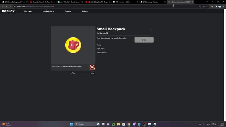Toggle the browser side panel
226x127 pixels.
[216, 6]
